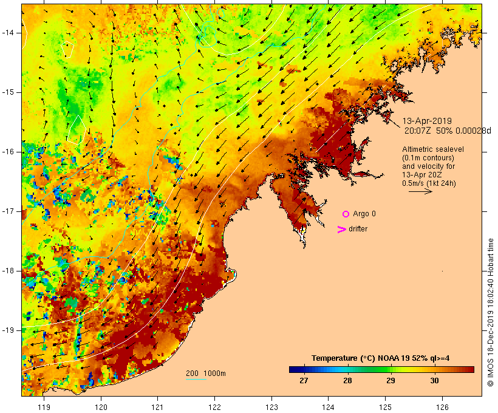The image size is (498, 413).
Task: Click longitude axis label 125
Action: click(386, 407)
